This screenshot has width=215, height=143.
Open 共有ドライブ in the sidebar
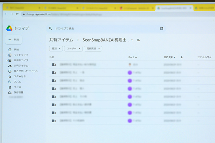click(21, 60)
